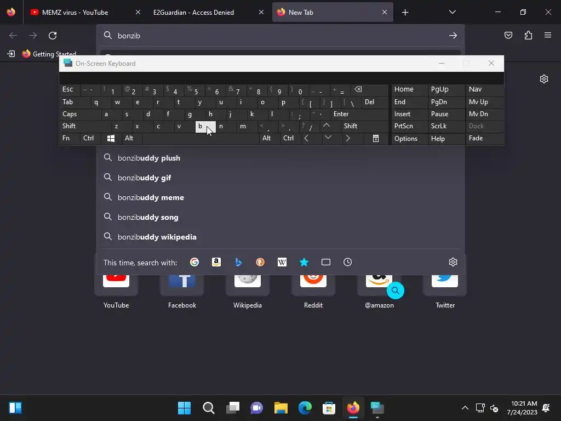Open Microsoft Edge from the taskbar
561x421 pixels.
click(305, 408)
